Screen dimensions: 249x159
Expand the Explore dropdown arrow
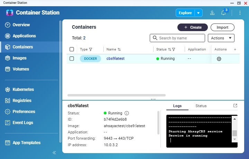[198, 13]
